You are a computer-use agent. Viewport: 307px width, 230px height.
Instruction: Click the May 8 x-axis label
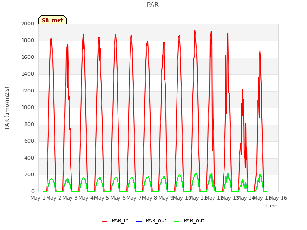(x=150, y=198)
